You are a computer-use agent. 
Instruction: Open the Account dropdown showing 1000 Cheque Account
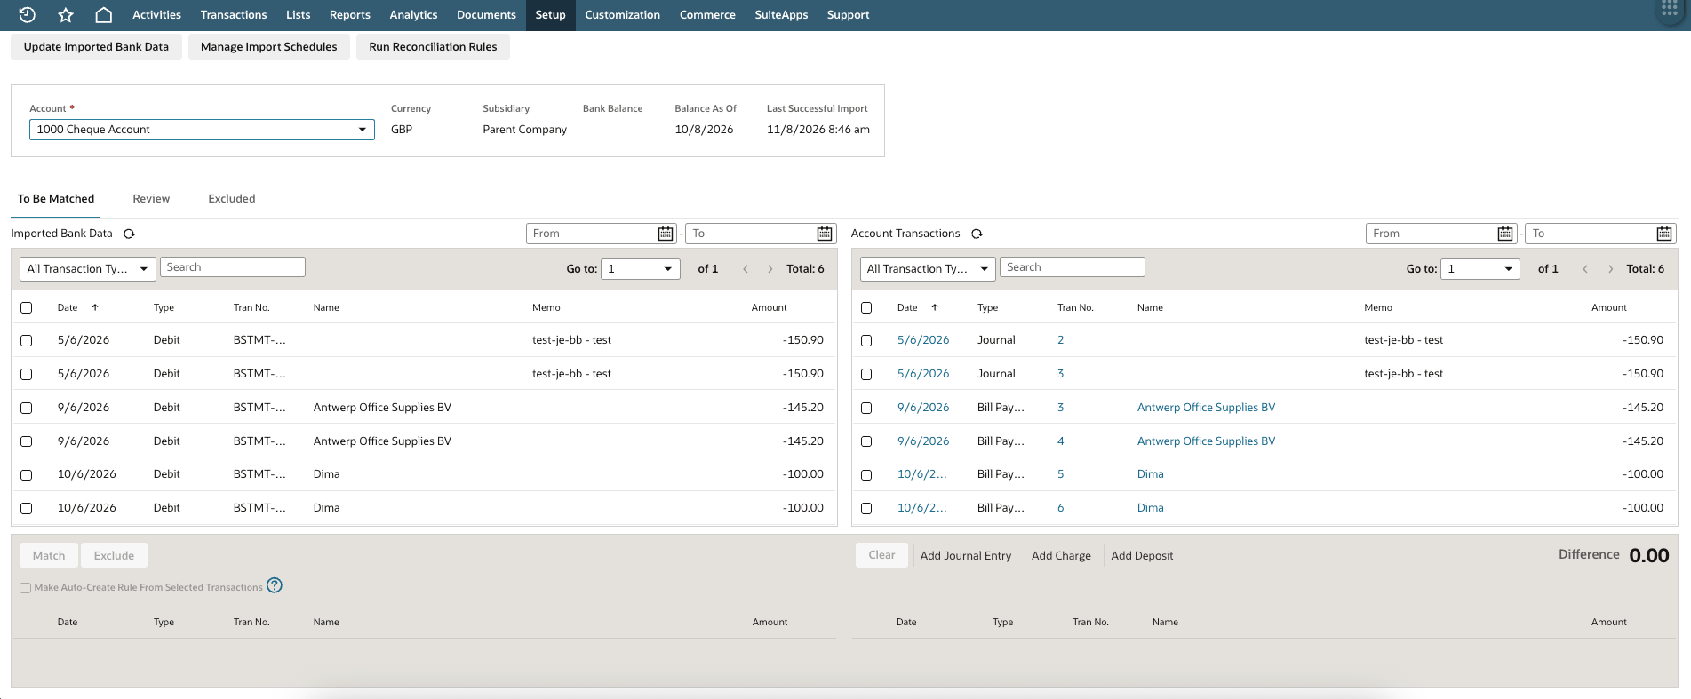click(202, 130)
